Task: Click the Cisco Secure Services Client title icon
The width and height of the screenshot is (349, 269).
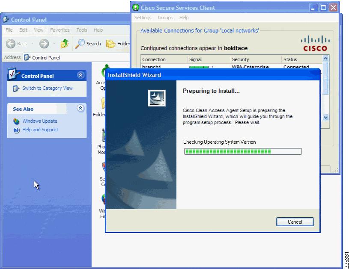Action: (136, 7)
